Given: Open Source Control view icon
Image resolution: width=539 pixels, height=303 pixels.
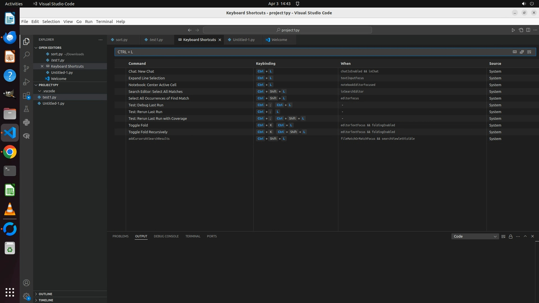Looking at the screenshot, I should 26,68.
